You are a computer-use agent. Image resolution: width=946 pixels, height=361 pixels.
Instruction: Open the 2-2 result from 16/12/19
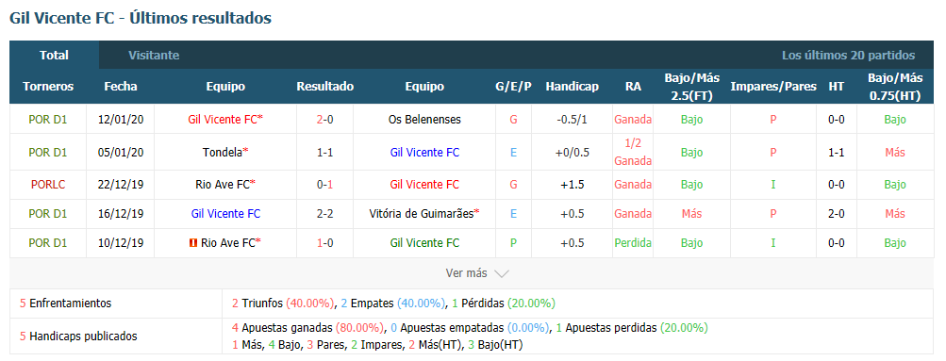tap(325, 213)
